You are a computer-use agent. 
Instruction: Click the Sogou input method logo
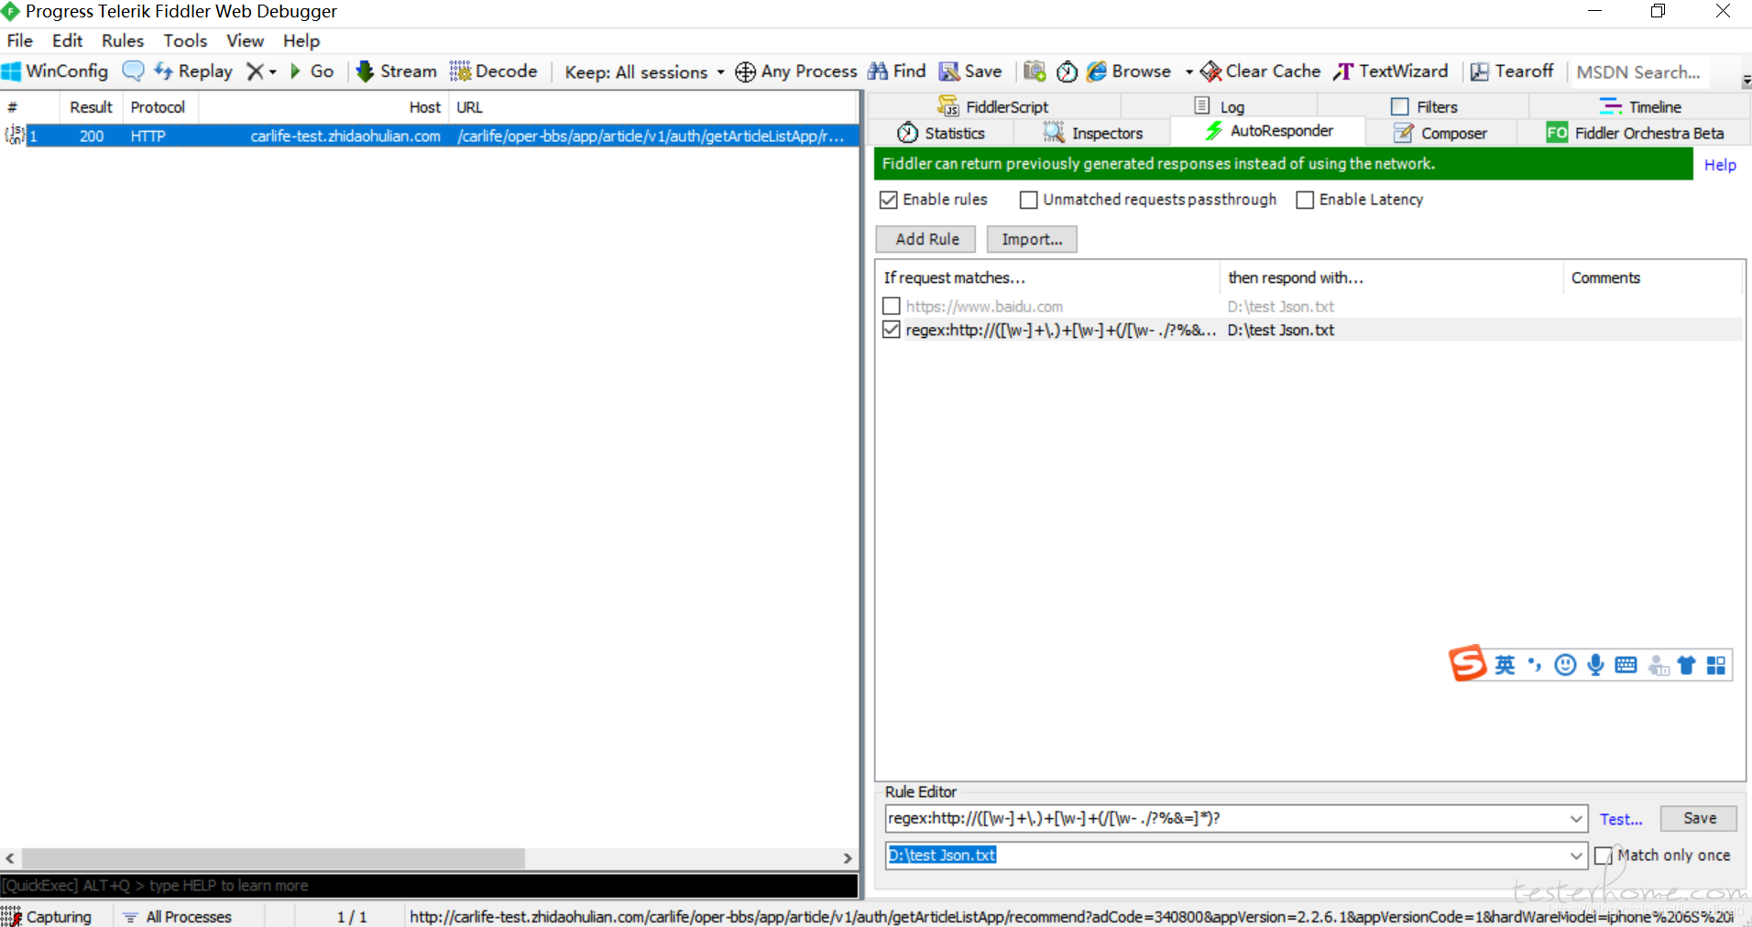1467,663
